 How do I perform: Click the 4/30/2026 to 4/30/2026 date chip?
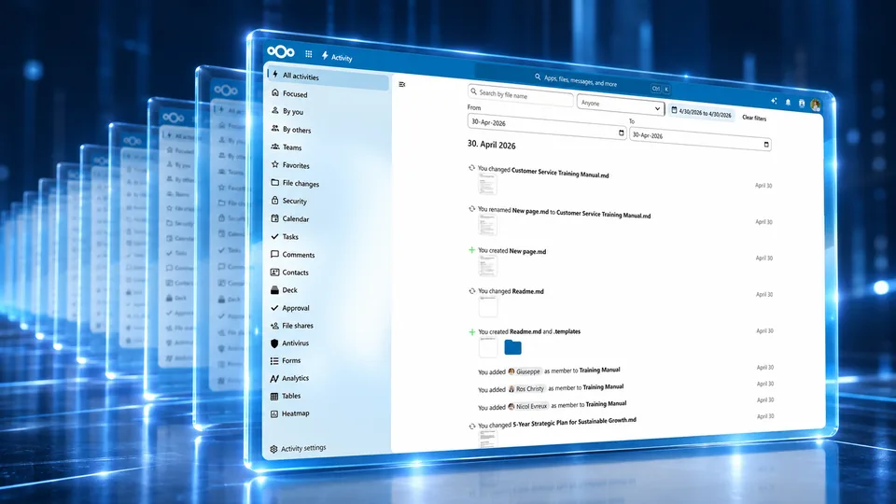pyautogui.click(x=702, y=113)
